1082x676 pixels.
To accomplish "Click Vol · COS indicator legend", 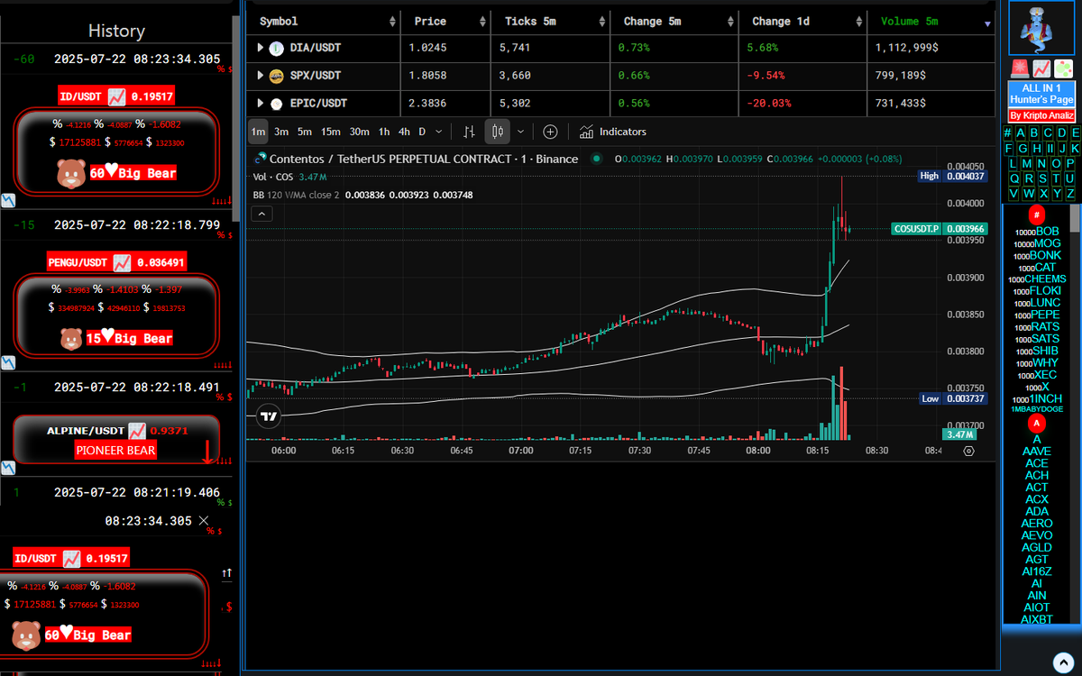I will (x=273, y=177).
